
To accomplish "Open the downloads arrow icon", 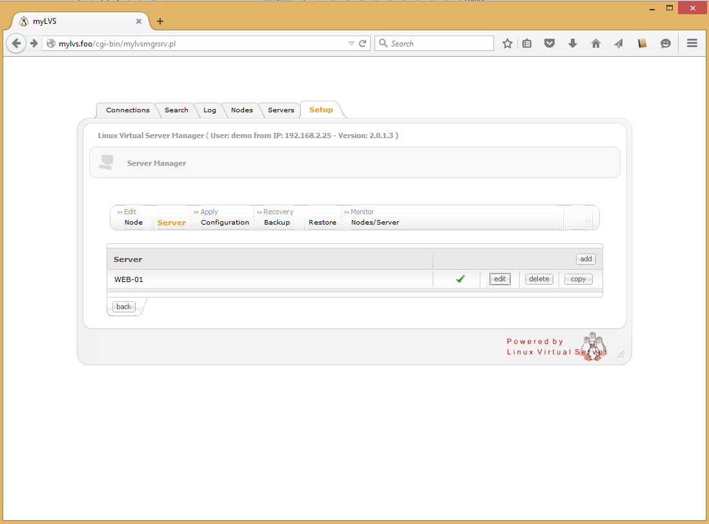I will click(x=572, y=43).
